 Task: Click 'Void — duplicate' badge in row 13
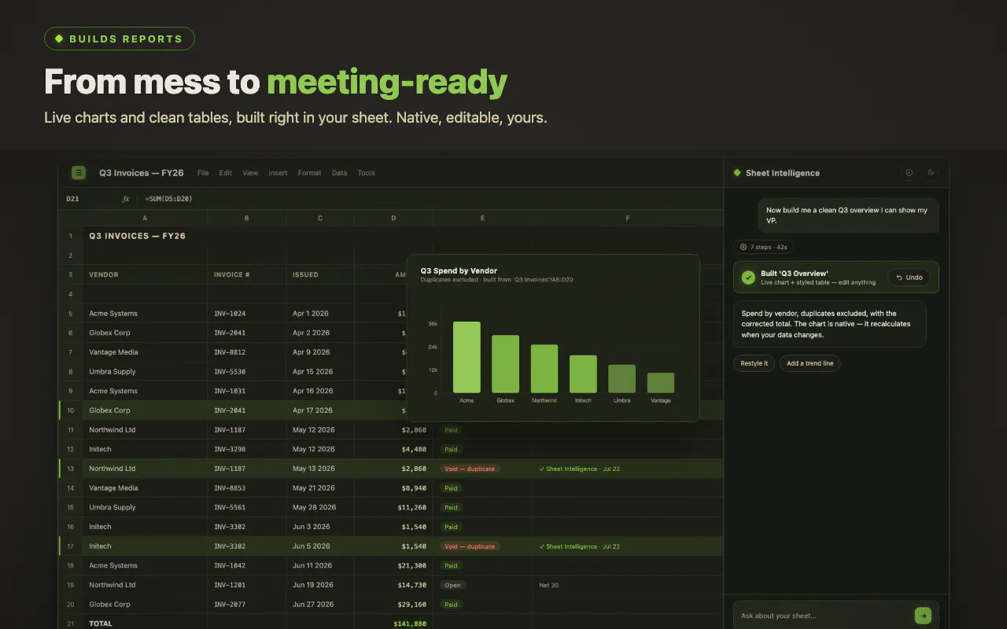(470, 469)
